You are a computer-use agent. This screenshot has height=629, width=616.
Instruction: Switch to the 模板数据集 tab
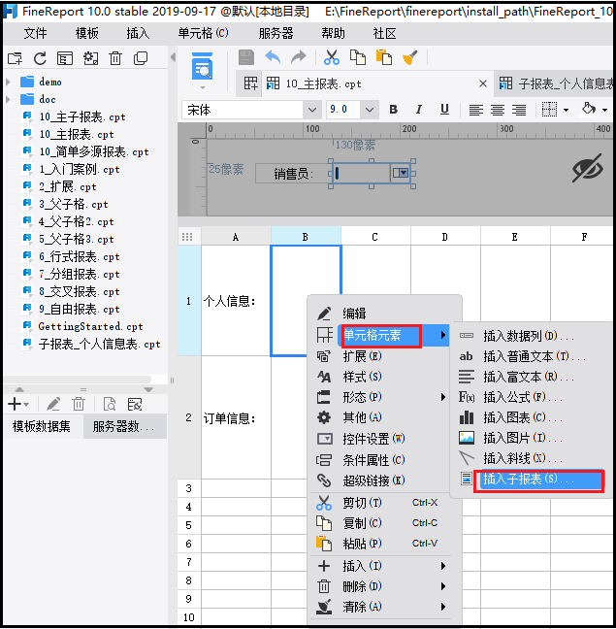point(42,426)
